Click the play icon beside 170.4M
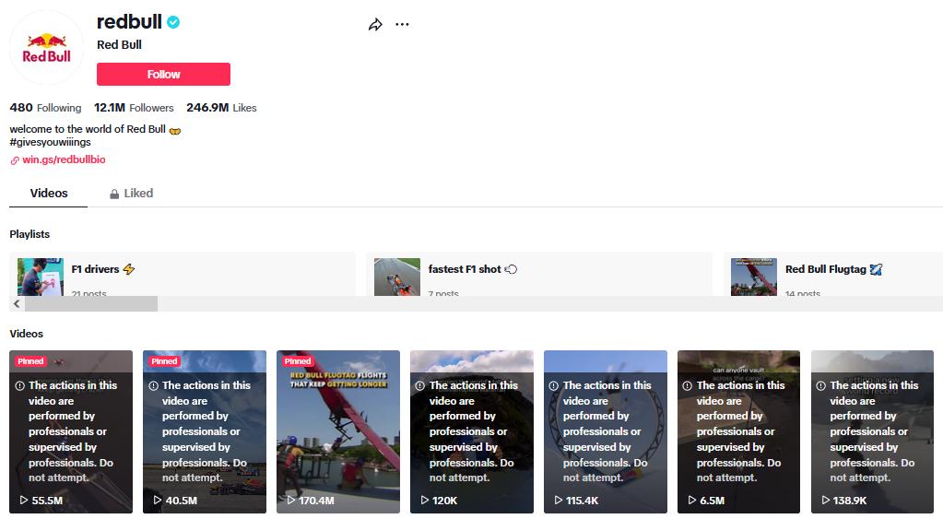Screen dimensions: 943x519 (291, 501)
